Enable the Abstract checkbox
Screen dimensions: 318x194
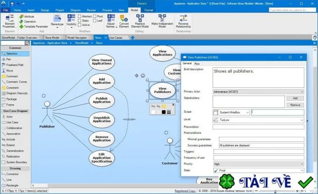click(79, 16)
